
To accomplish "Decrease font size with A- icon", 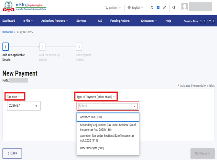I will pyautogui.click(x=152, y=7).
